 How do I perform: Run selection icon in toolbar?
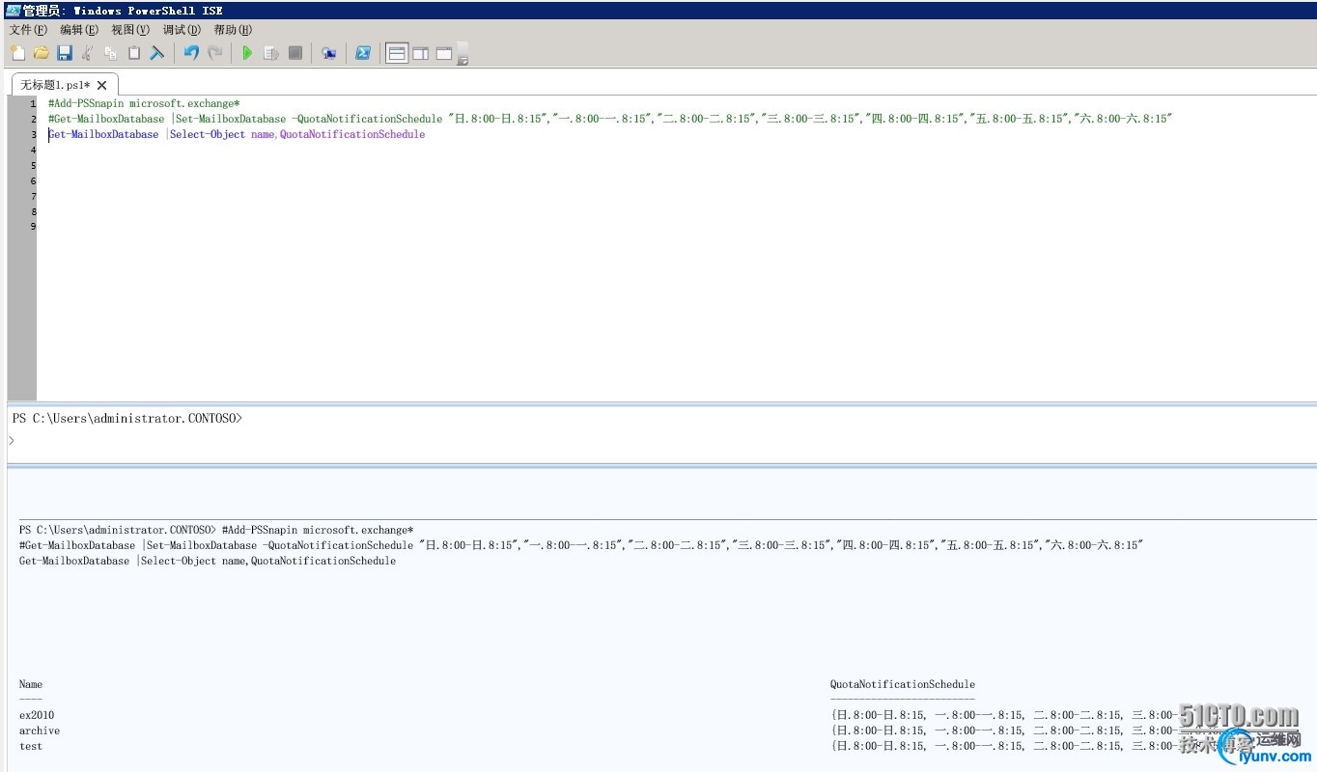(x=271, y=53)
